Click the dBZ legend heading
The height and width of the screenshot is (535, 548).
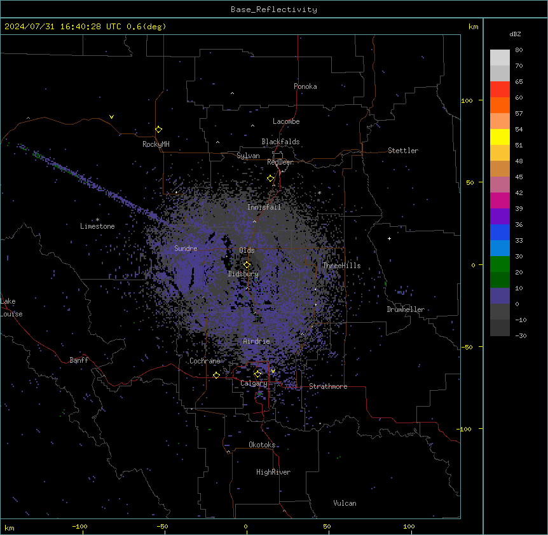coord(515,34)
